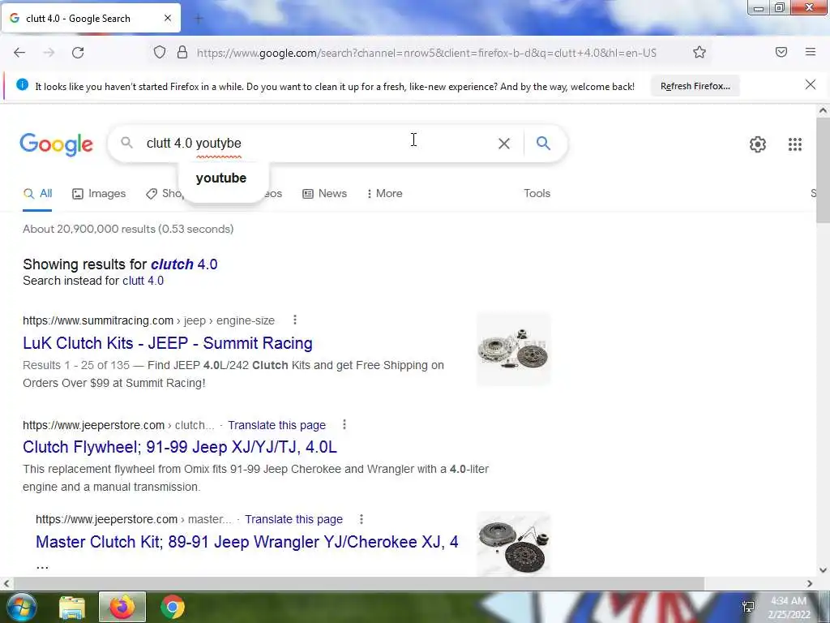The width and height of the screenshot is (830, 623).
Task: Open the Firefox application menu
Action: point(811,52)
